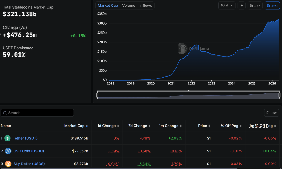Viewport: 282px width, 169px height.
Task: Click Tether 7d change -0.11%
Action: pyautogui.click(x=145, y=138)
